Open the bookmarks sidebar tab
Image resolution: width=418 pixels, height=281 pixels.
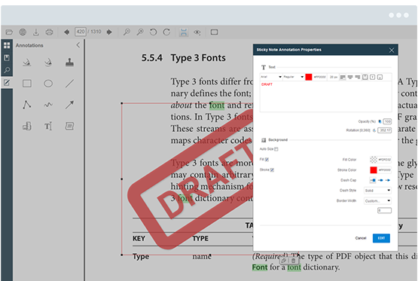point(7,58)
